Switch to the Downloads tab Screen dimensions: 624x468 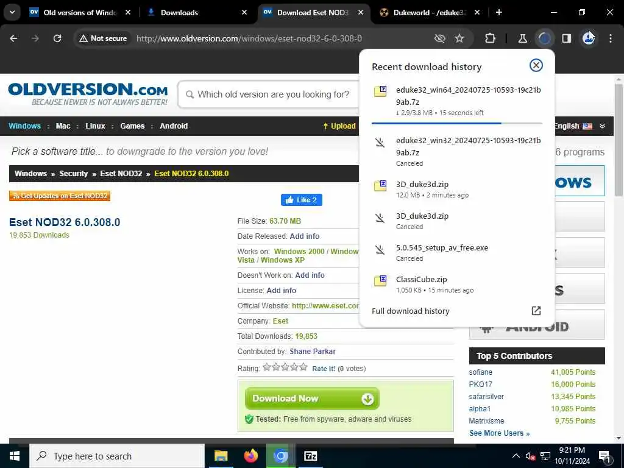coord(197,12)
